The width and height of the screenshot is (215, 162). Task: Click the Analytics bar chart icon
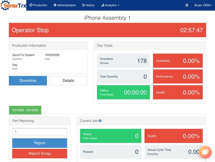pyautogui.click(x=102, y=5)
